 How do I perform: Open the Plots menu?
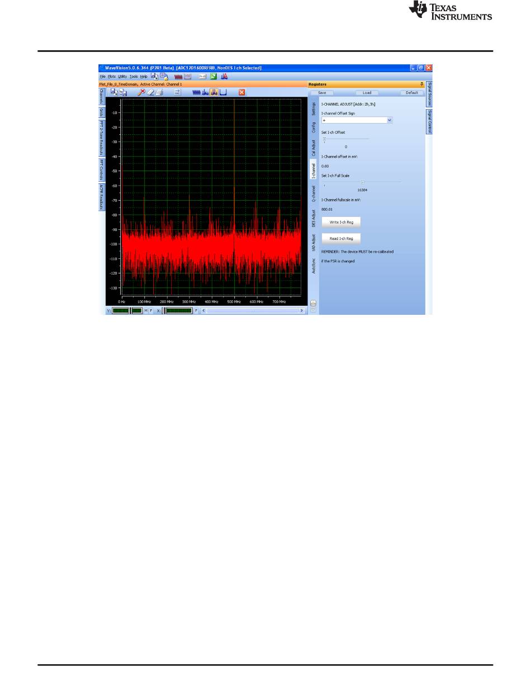click(x=112, y=77)
